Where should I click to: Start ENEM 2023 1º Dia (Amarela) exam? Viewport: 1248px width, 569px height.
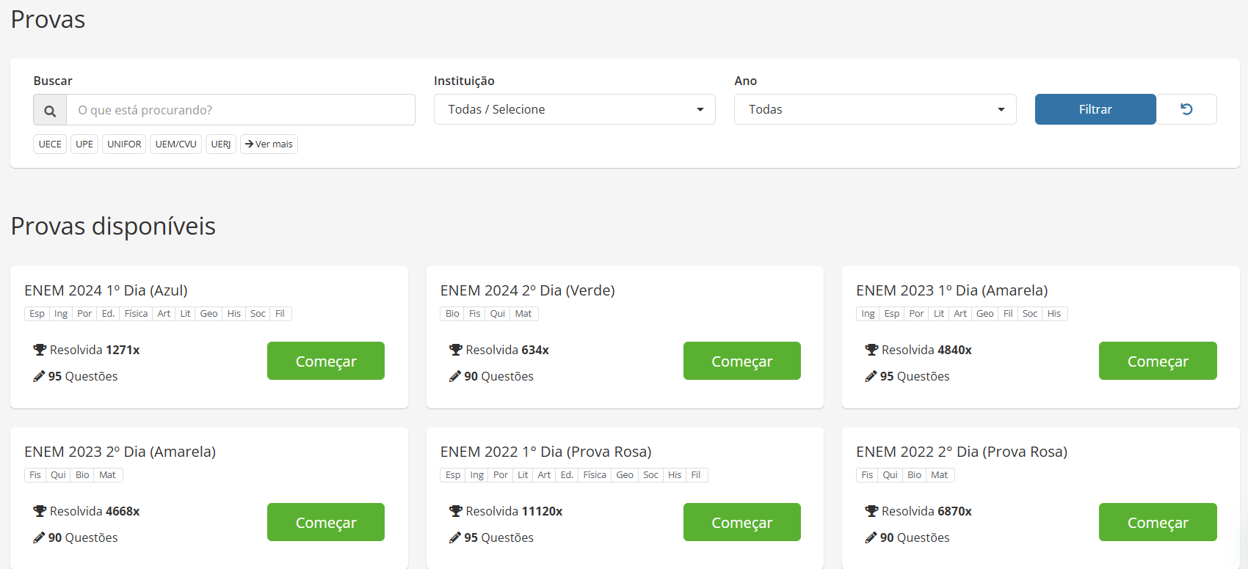pyautogui.click(x=1158, y=361)
